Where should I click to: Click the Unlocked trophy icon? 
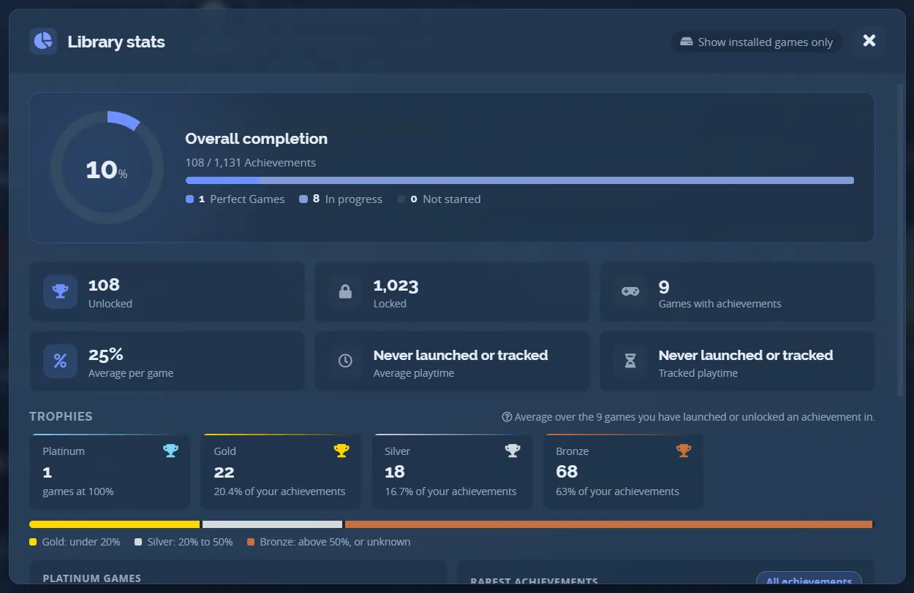point(60,291)
